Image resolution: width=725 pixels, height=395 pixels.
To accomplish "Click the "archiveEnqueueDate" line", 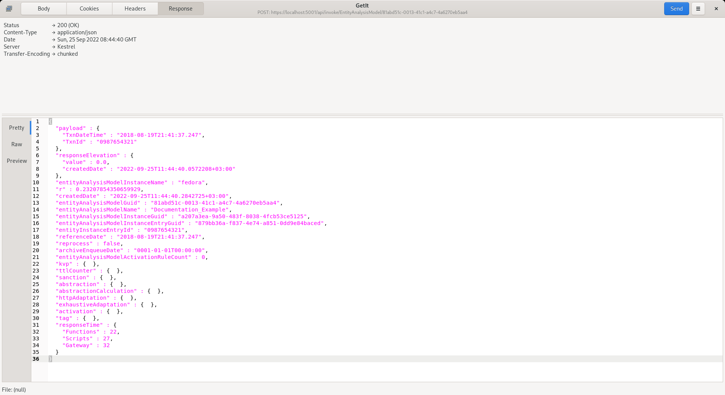I will click(x=132, y=250).
